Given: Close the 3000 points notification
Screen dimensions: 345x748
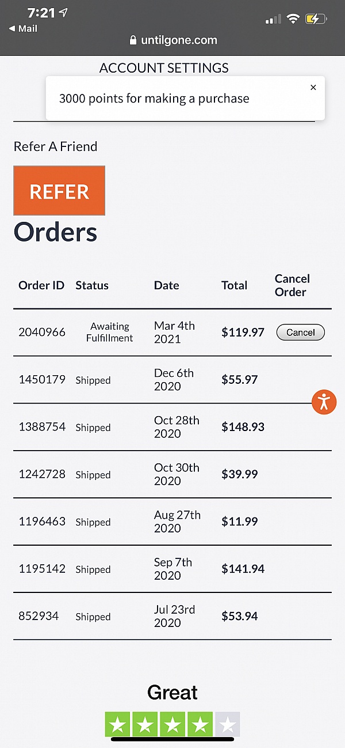Looking at the screenshot, I should tap(313, 88).
